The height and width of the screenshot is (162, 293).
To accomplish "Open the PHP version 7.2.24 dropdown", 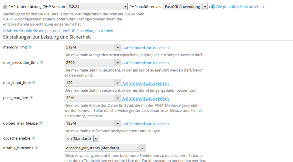I will tap(125, 7).
